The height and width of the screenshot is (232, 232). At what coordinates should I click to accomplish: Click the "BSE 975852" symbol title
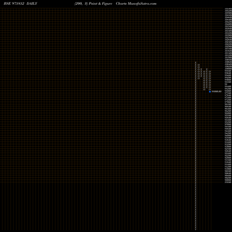click(14, 4)
